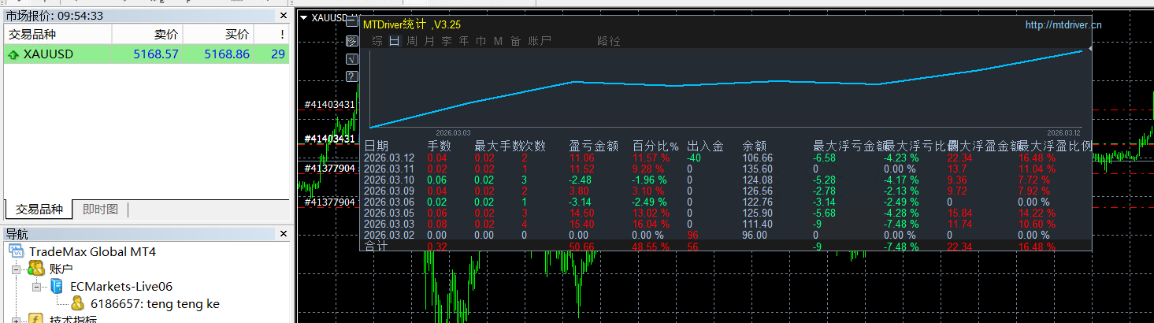Click the 买价 ask column header

[x=218, y=35]
